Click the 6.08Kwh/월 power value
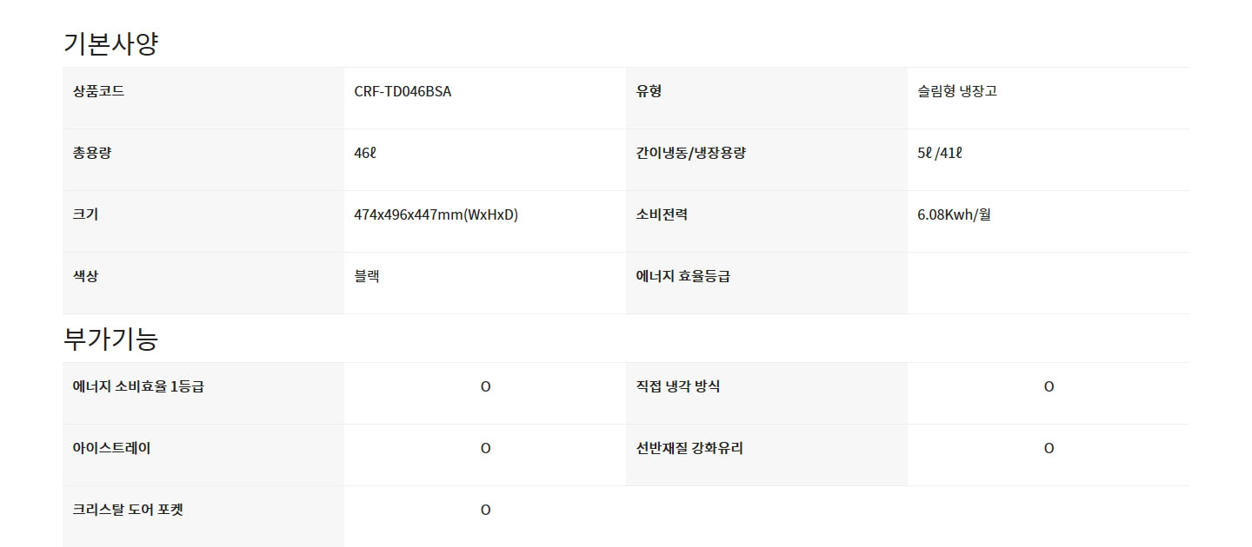 click(954, 214)
